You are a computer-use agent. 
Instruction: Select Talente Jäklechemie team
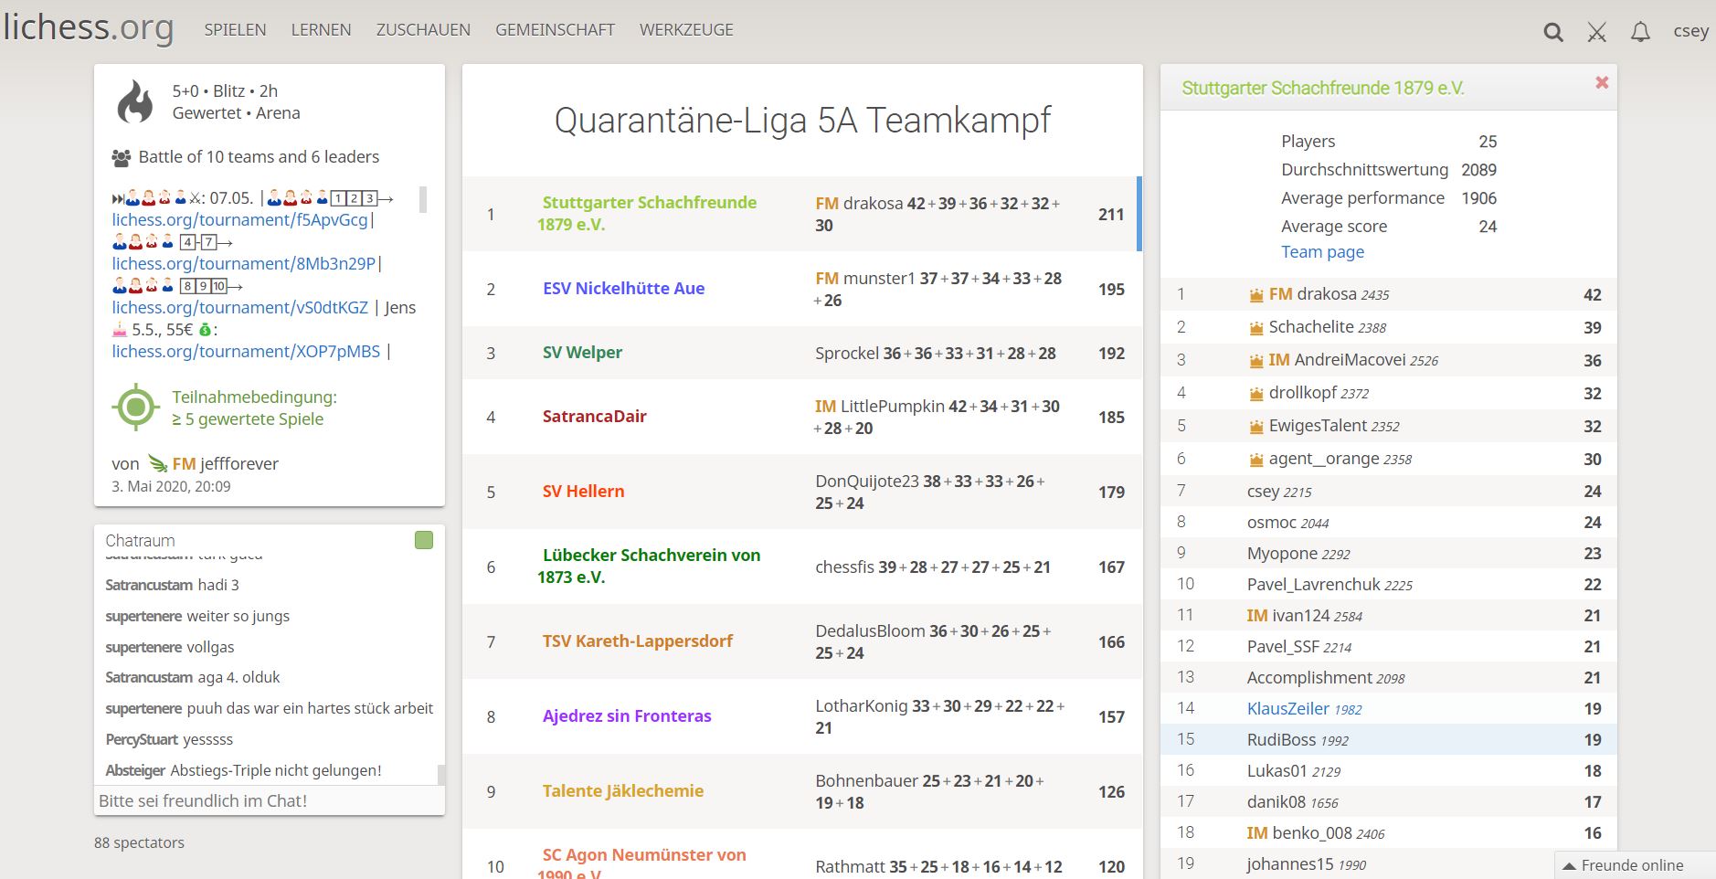[x=622, y=790]
